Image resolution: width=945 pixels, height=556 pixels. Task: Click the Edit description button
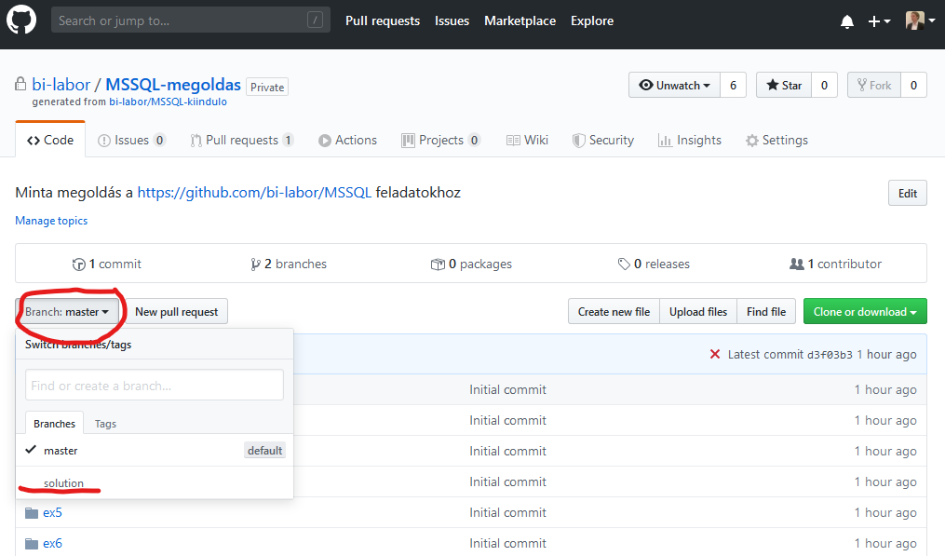pos(908,193)
